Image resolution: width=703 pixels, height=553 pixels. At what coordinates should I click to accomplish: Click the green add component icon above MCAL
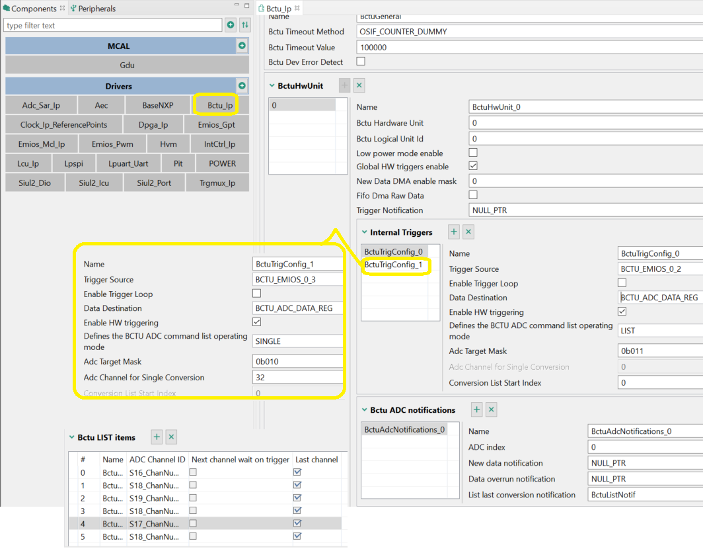coord(242,46)
